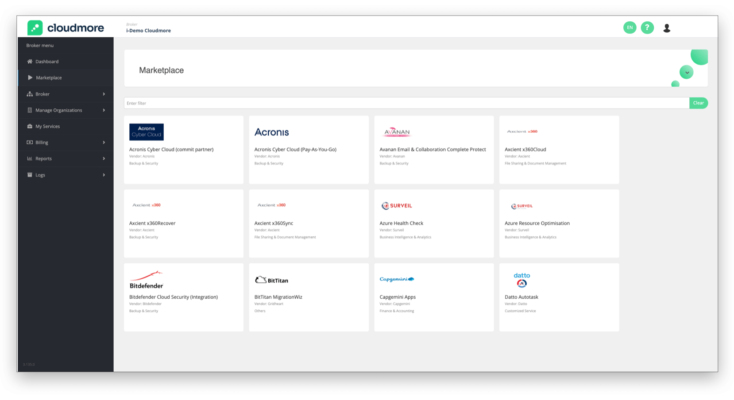Screen dimensions: 734x400
Task: Expand the Manage Organizations chevron
Action: click(x=104, y=110)
